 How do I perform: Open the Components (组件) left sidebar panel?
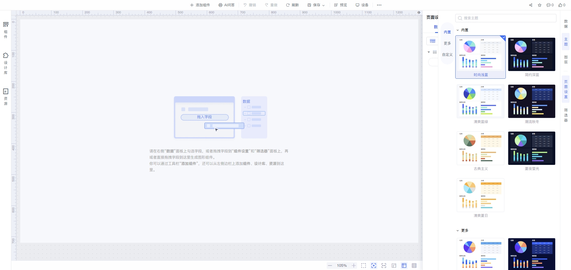click(x=6, y=30)
